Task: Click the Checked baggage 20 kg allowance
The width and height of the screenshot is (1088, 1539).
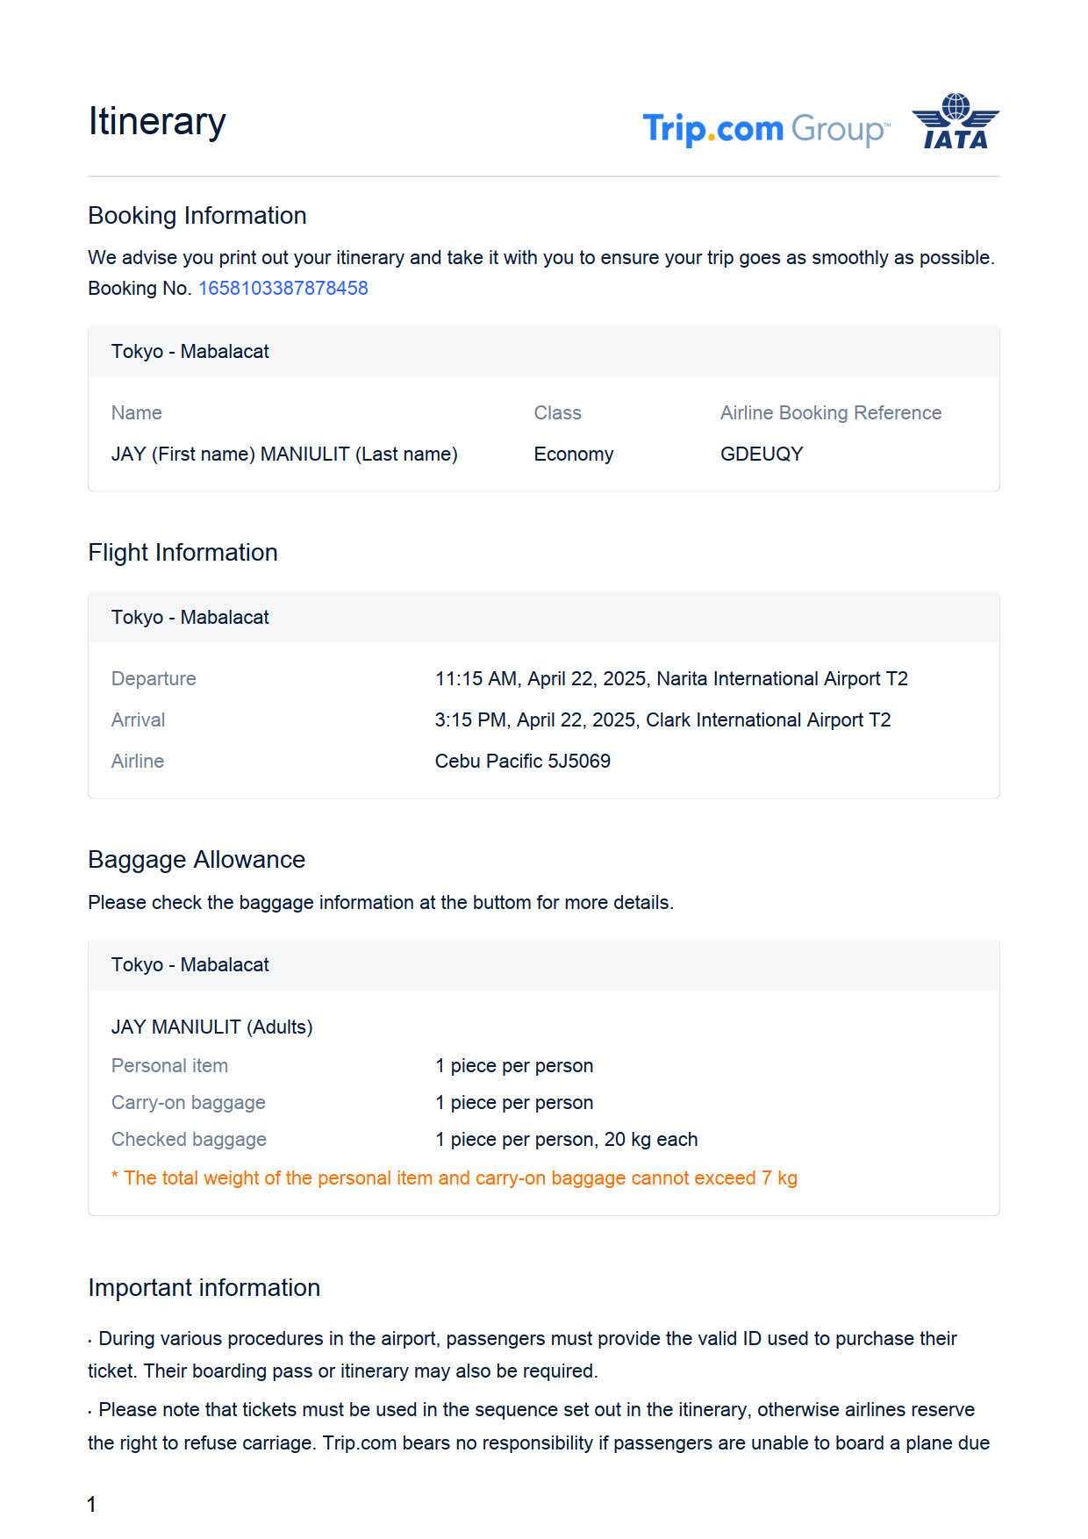Action: 566,1139
